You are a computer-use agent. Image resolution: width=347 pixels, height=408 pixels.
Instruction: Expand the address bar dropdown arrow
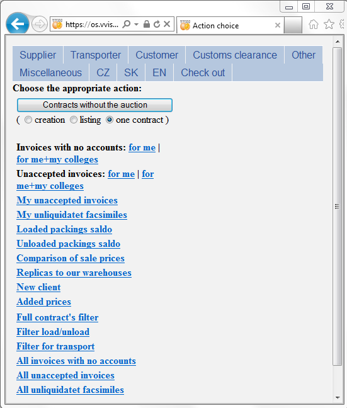point(136,24)
